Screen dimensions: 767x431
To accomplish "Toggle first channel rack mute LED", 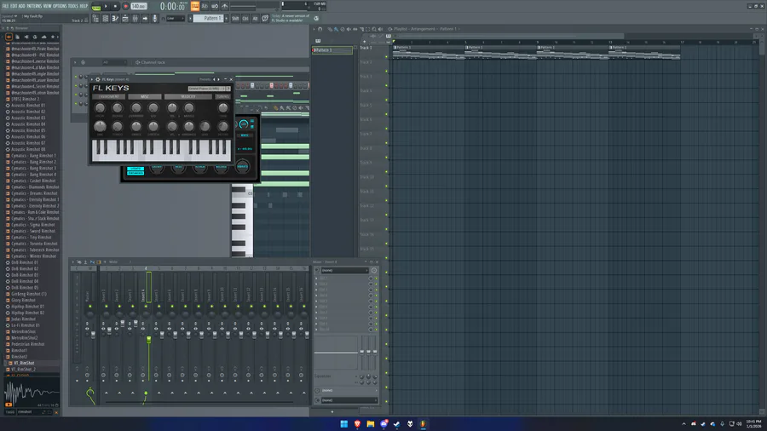I will (76, 77).
